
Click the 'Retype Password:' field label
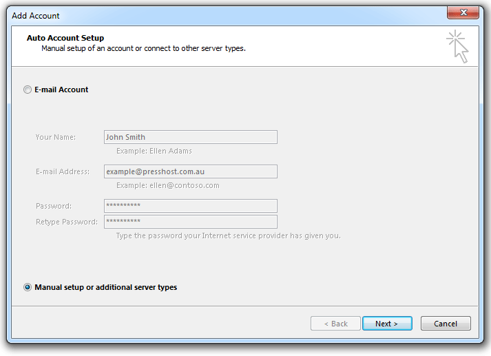pos(67,222)
